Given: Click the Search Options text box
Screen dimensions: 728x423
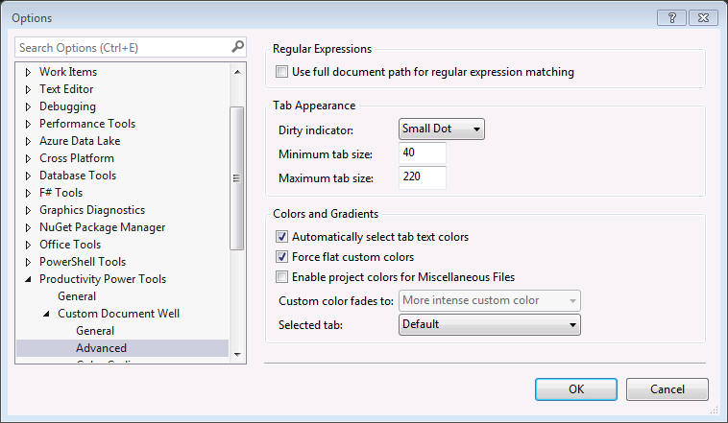Looking at the screenshot, I should [122, 47].
